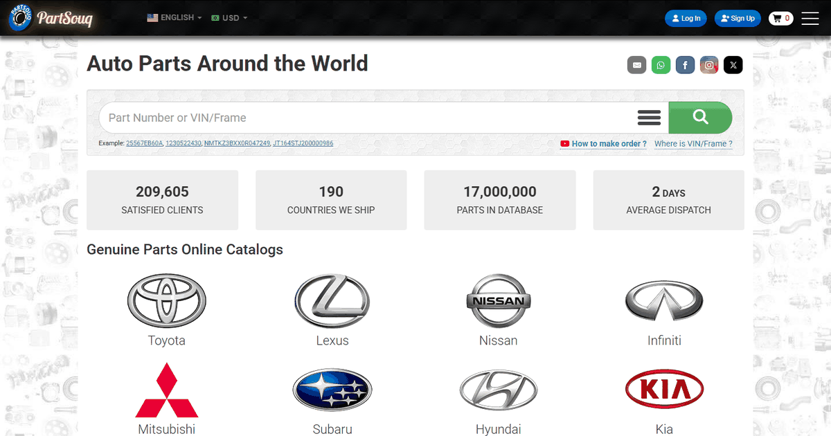Click the Nissan catalog label

[499, 340]
